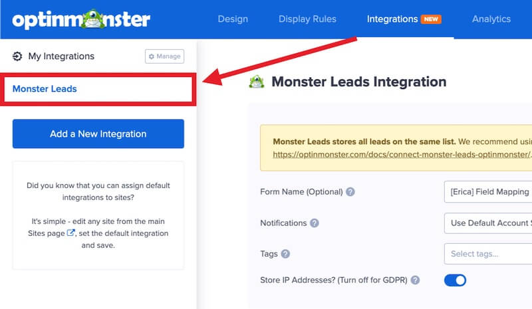Screen dimensions: 532x309
Task: Open the Notifications dropdown
Action: [488, 223]
